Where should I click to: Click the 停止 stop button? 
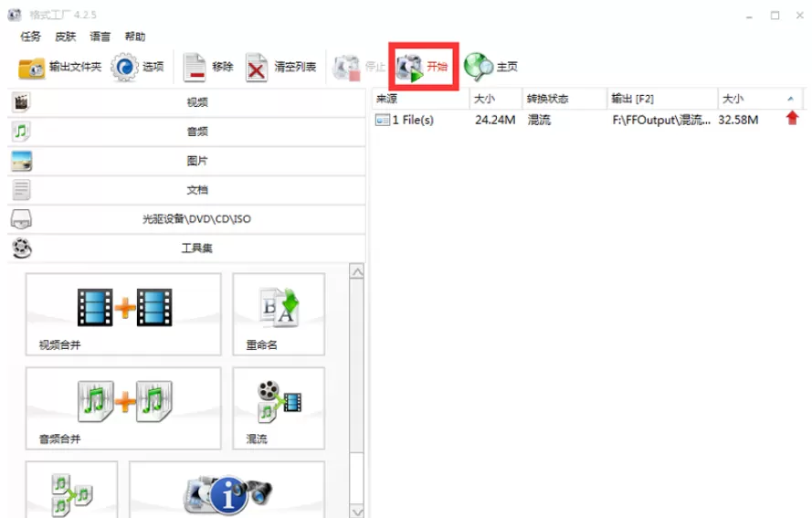point(359,68)
